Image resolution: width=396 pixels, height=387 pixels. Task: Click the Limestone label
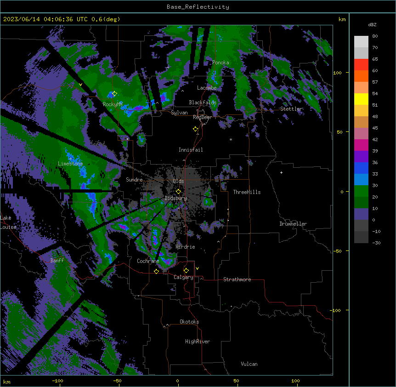coord(70,164)
